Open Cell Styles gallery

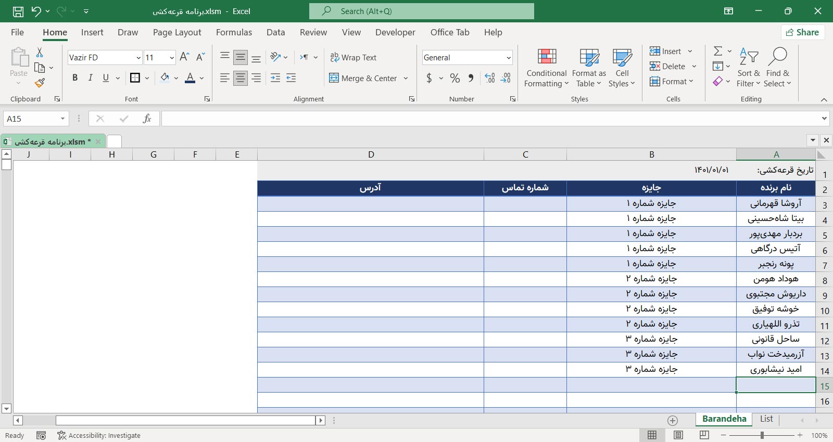622,68
